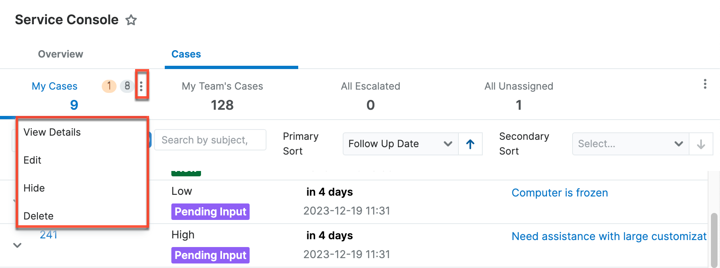The height and width of the screenshot is (268, 720).
Task: Select Delete in the dropdown menu
Action: (x=39, y=216)
